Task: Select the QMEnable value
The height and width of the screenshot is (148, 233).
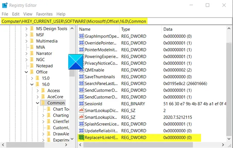Action: (94, 70)
